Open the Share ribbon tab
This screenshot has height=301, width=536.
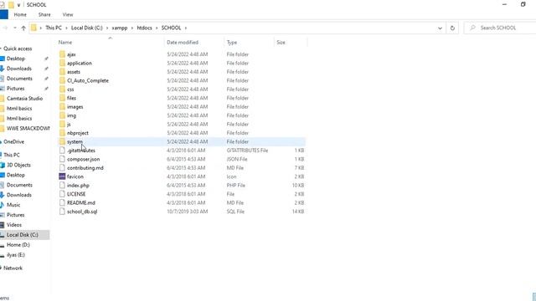tap(44, 15)
